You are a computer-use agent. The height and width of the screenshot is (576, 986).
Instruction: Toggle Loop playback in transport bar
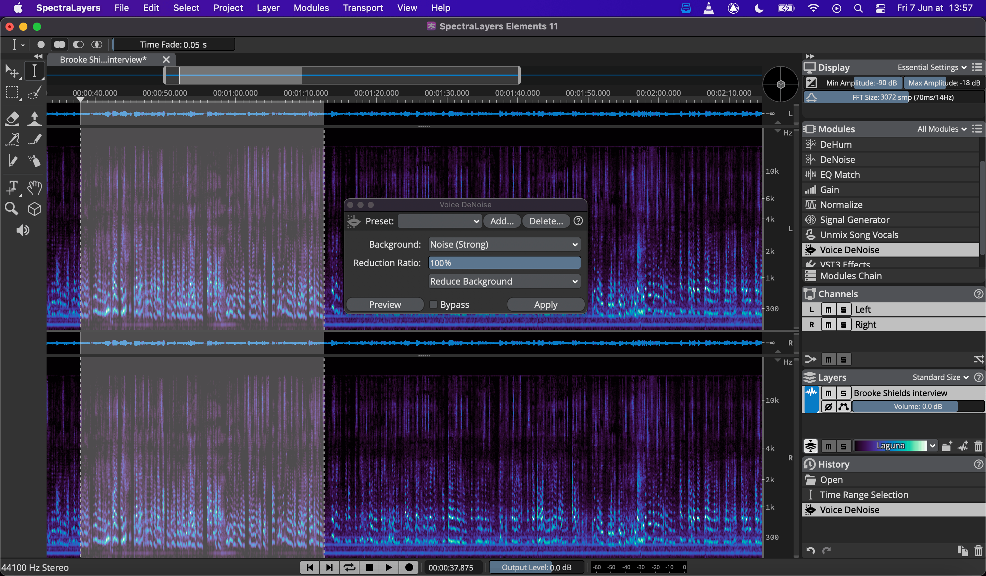349,567
